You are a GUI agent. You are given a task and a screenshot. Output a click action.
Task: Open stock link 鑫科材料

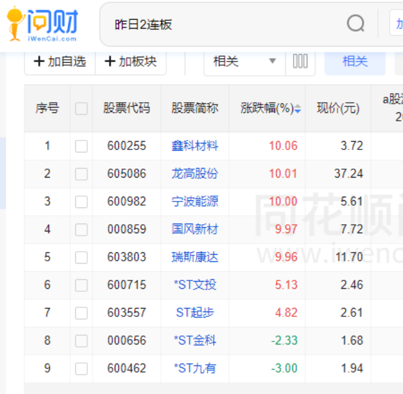195,146
